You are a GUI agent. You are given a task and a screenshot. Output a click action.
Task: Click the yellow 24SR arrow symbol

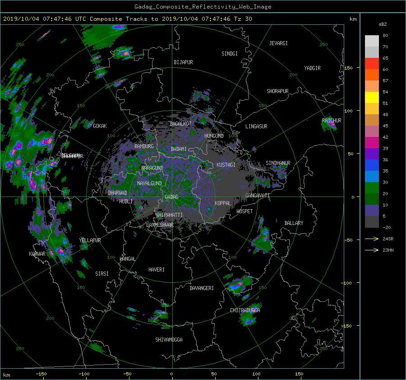[372, 239]
